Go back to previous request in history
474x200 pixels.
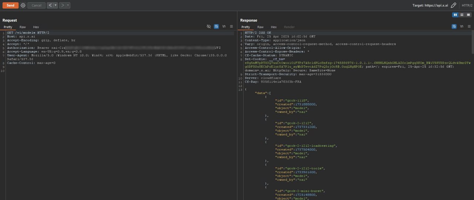point(50,6)
